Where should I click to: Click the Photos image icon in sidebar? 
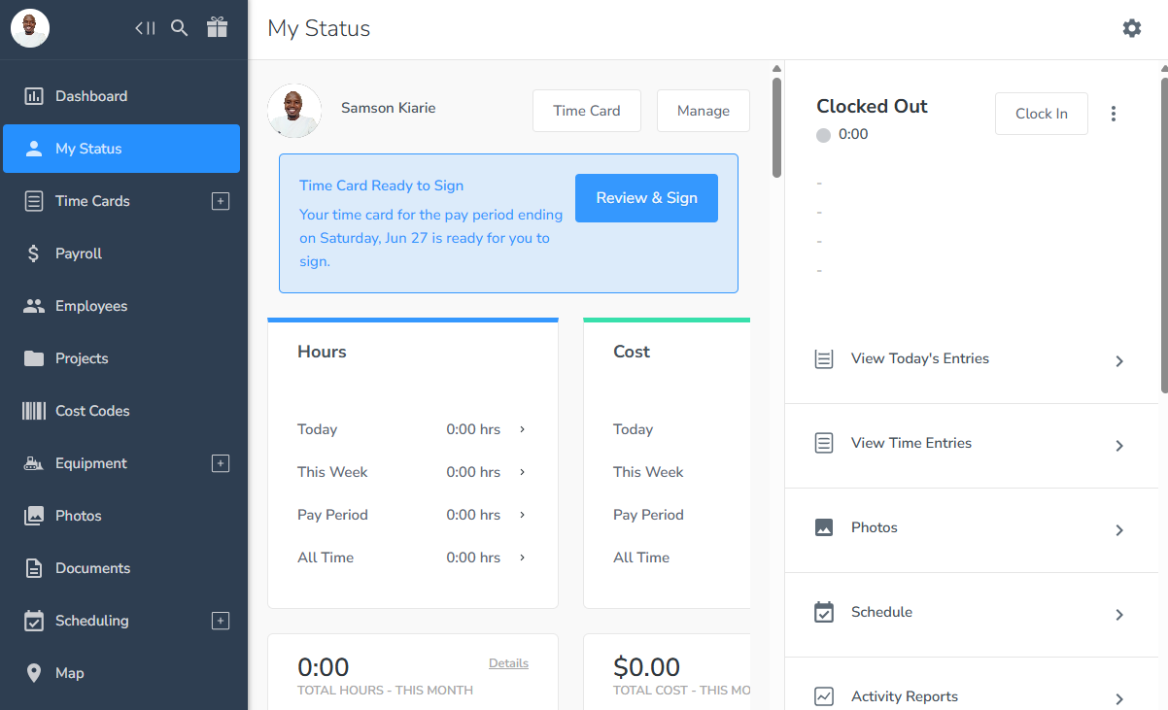click(34, 516)
